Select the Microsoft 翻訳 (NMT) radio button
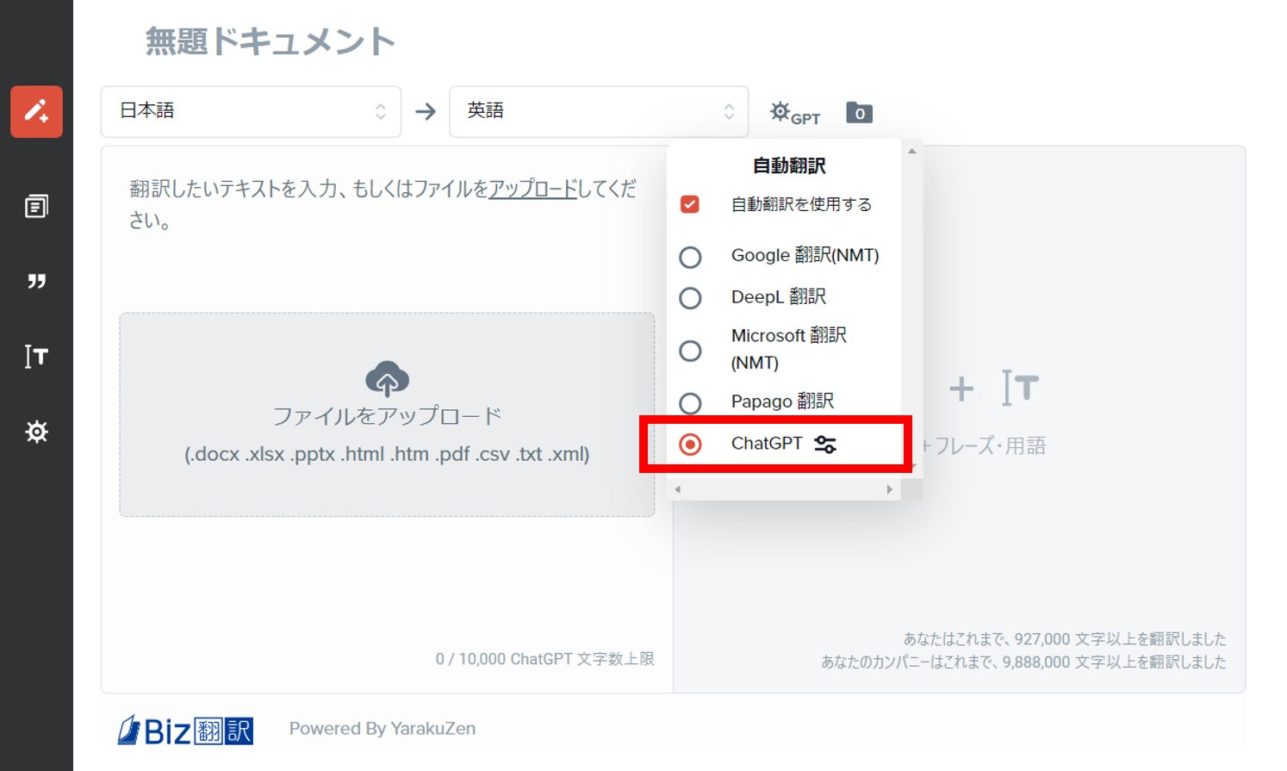Viewport: 1287px width, 771px height. [690, 351]
